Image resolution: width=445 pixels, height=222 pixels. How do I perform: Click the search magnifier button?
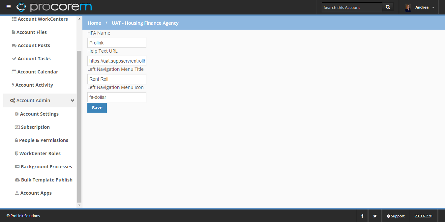tap(388, 7)
